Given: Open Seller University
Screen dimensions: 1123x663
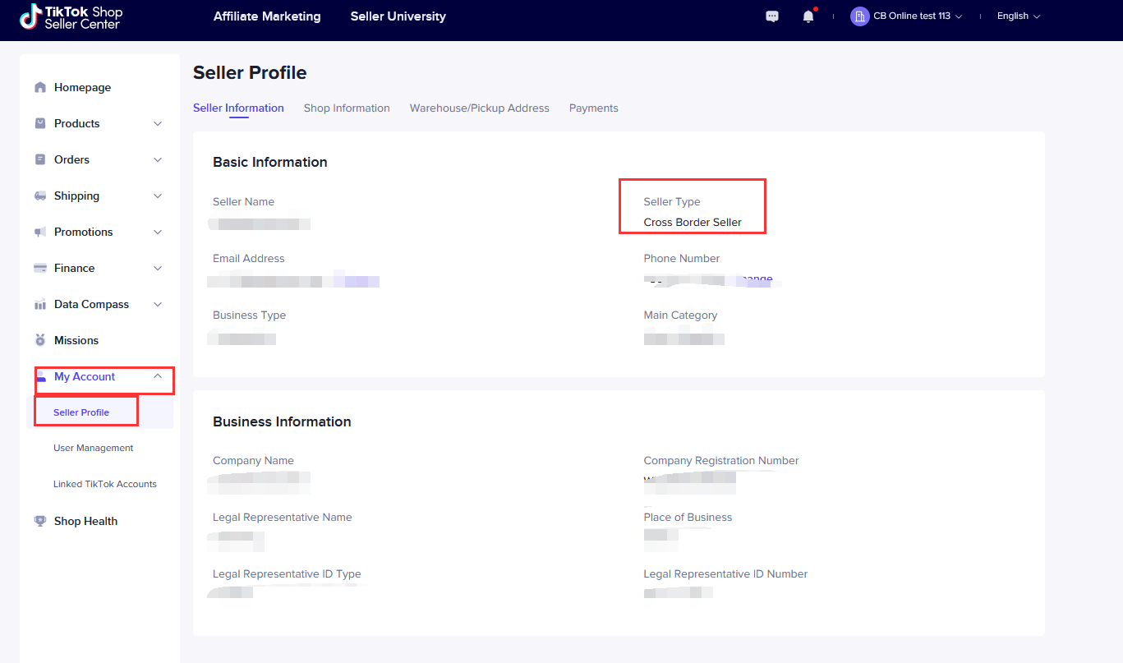Looking at the screenshot, I should (x=398, y=16).
